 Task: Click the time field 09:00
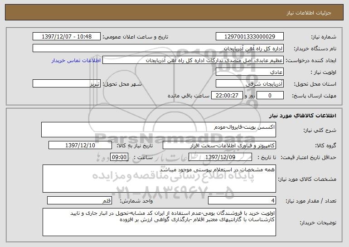point(119,157)
